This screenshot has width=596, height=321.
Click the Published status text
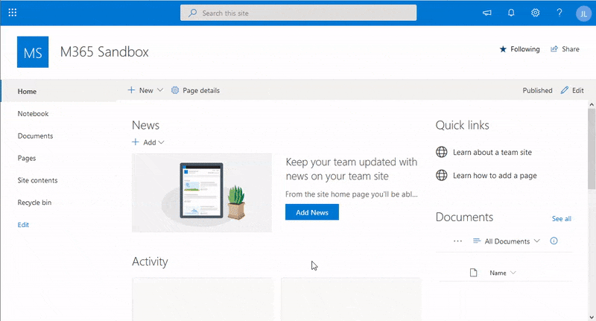click(537, 90)
